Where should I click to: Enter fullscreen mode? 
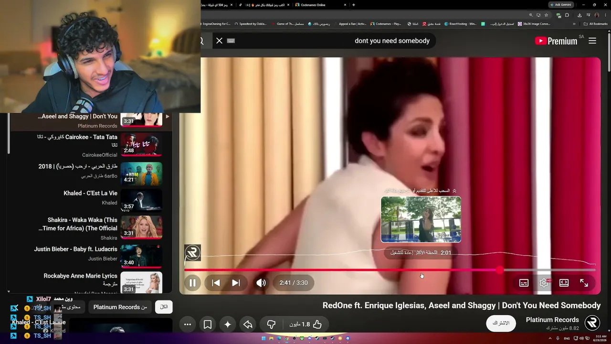(x=584, y=283)
